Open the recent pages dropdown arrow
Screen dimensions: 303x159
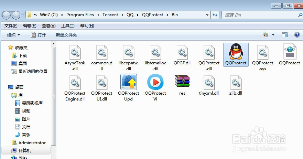click(23, 15)
